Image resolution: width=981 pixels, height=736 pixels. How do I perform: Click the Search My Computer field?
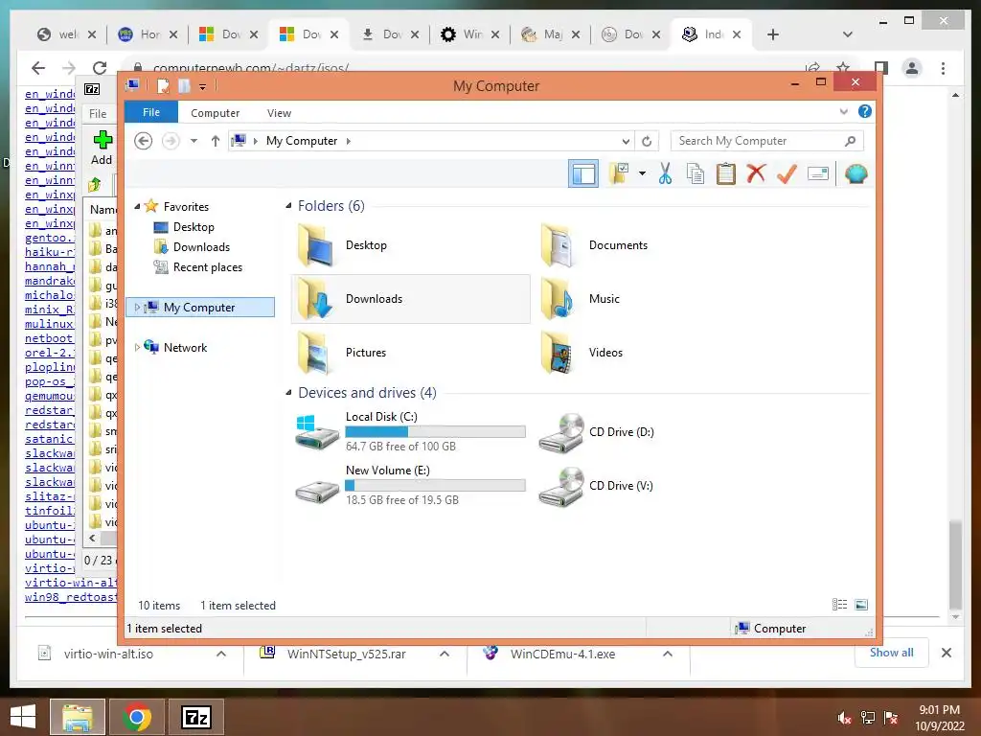point(766,141)
